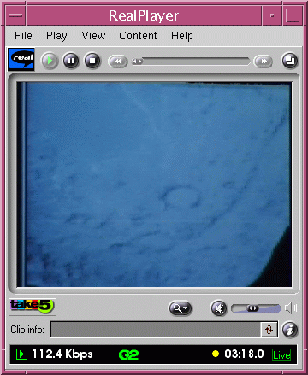Click the Real logo icon
The image size is (308, 375).
point(21,59)
